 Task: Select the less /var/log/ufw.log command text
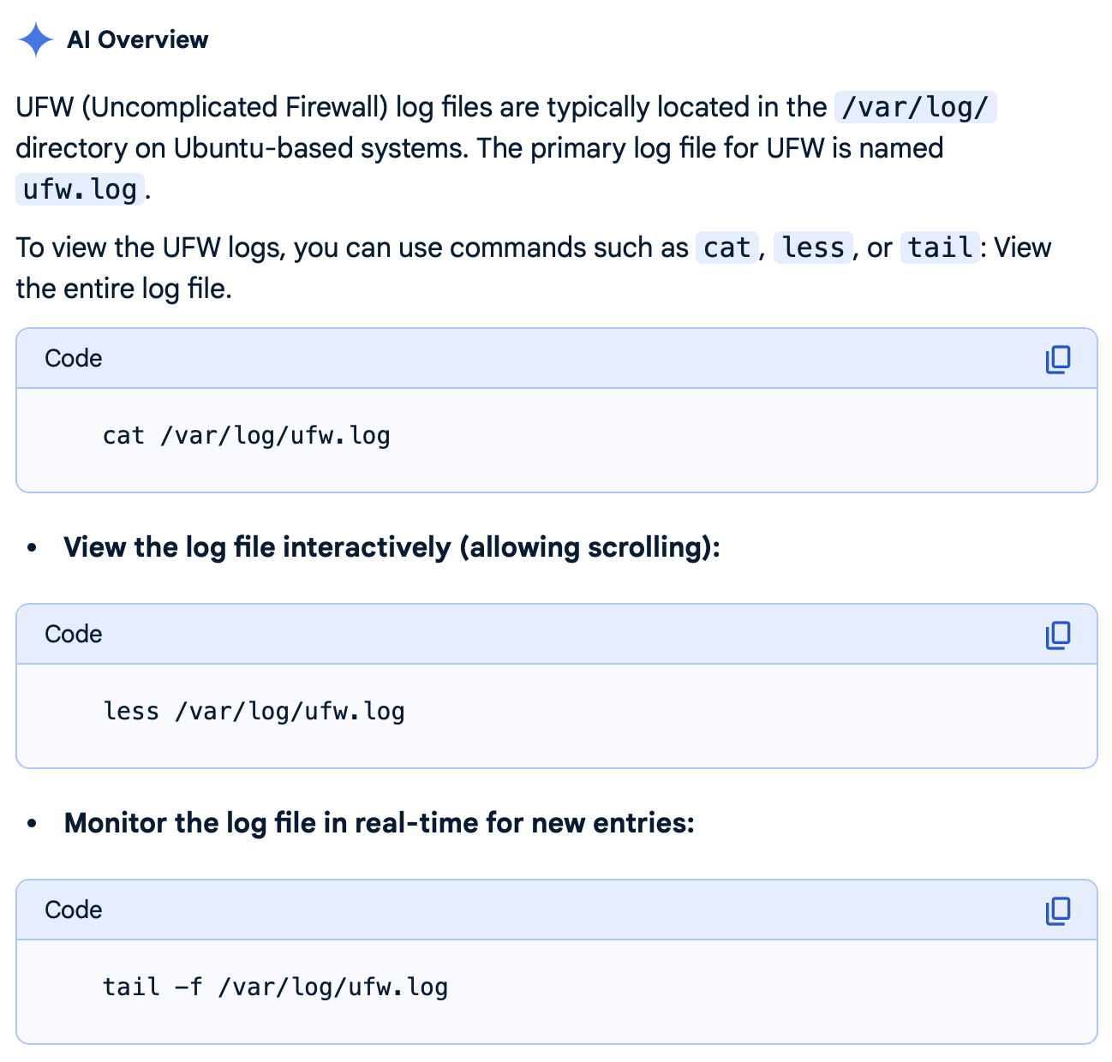(x=254, y=711)
